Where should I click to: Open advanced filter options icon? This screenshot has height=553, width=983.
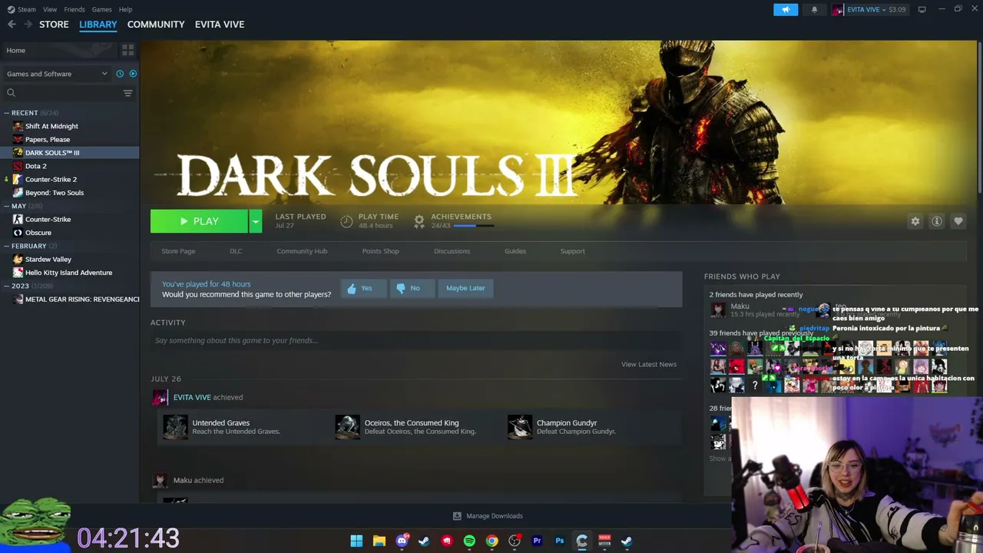point(127,93)
